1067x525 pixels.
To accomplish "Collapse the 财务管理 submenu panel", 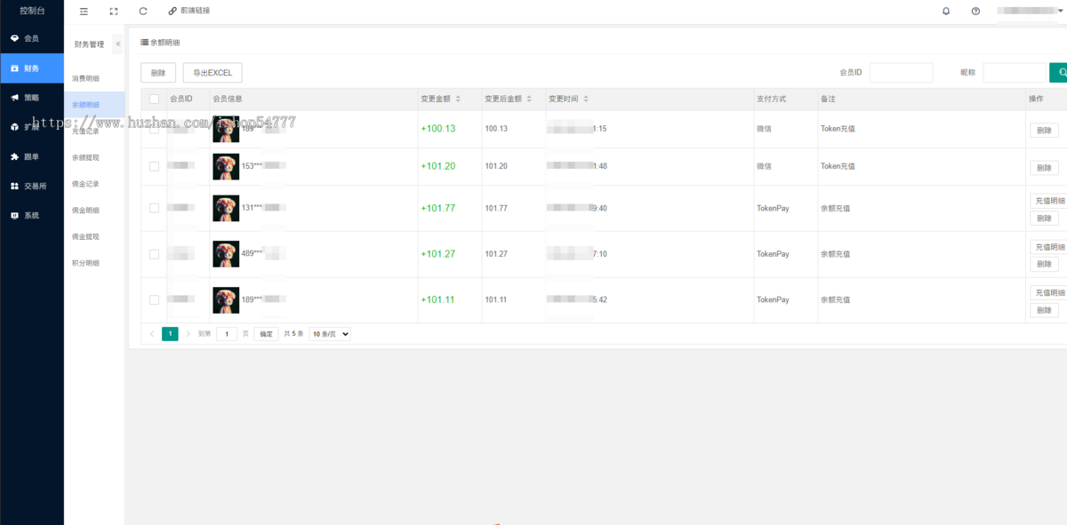I will click(118, 44).
